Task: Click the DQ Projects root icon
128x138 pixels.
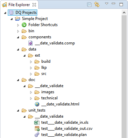Action: pyautogui.click(x=11, y=13)
